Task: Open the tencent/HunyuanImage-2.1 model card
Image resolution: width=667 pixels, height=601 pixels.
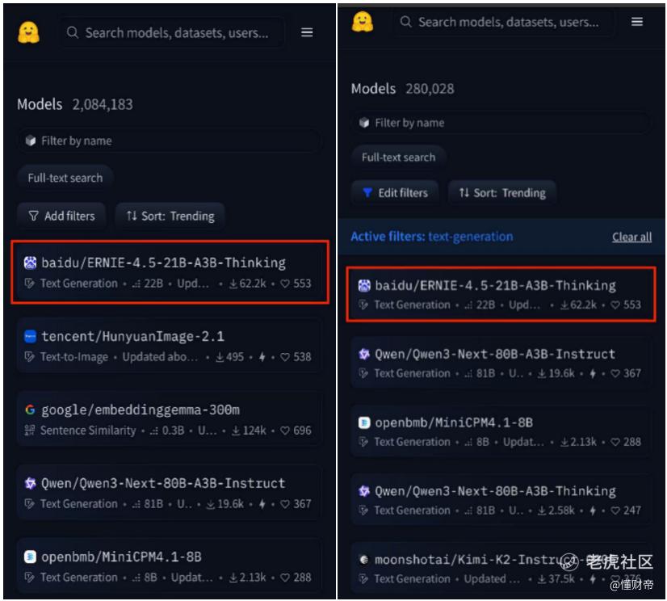Action: tap(170, 345)
